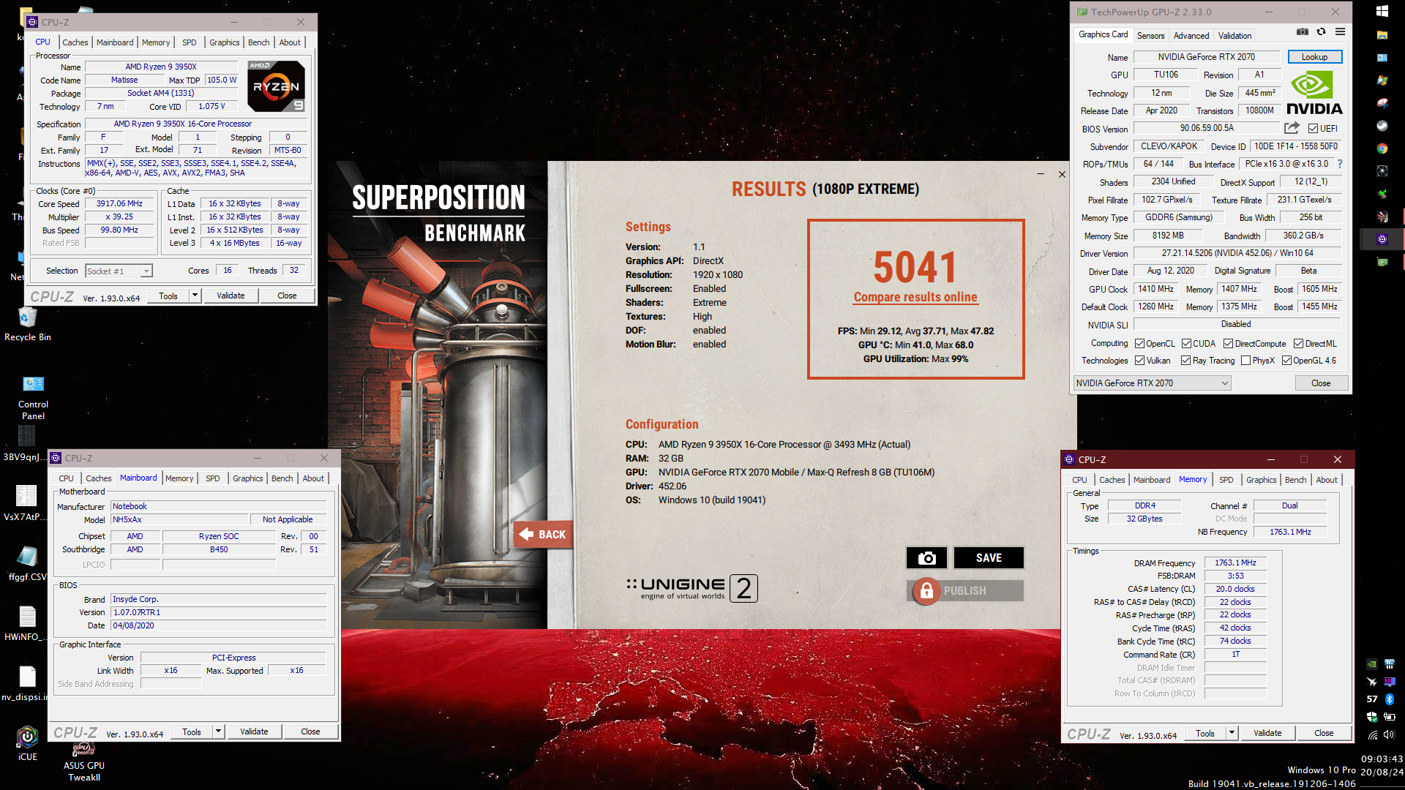Click the Core Speed value in CPU-Z
1405x790 pixels.
click(119, 203)
